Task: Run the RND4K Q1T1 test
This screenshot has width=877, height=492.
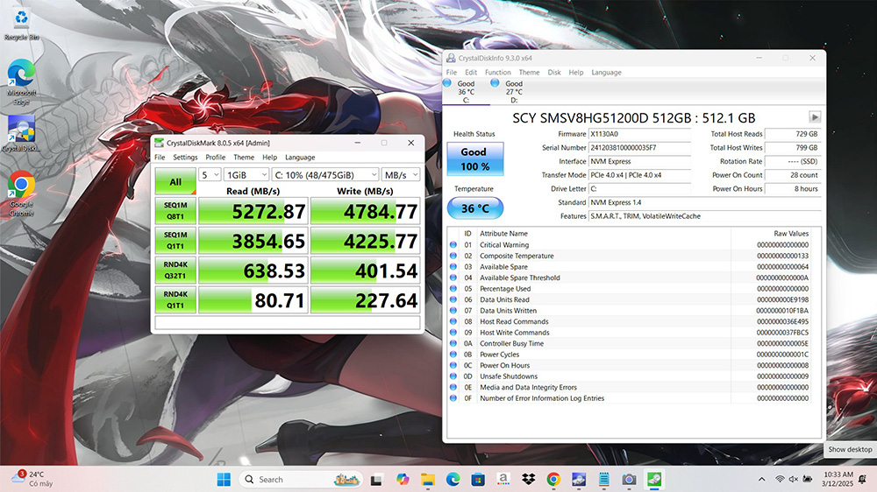Action: tap(175, 300)
